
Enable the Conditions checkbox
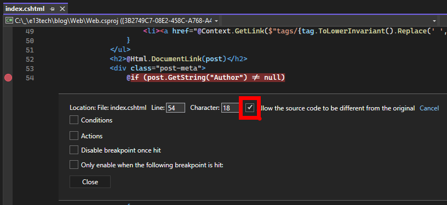[74, 120]
